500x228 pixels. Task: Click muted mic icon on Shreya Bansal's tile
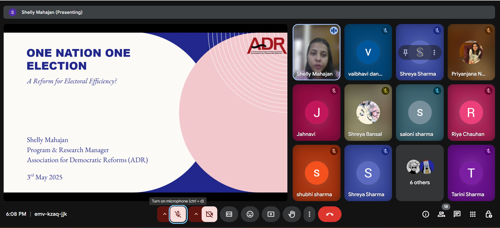pos(385,91)
